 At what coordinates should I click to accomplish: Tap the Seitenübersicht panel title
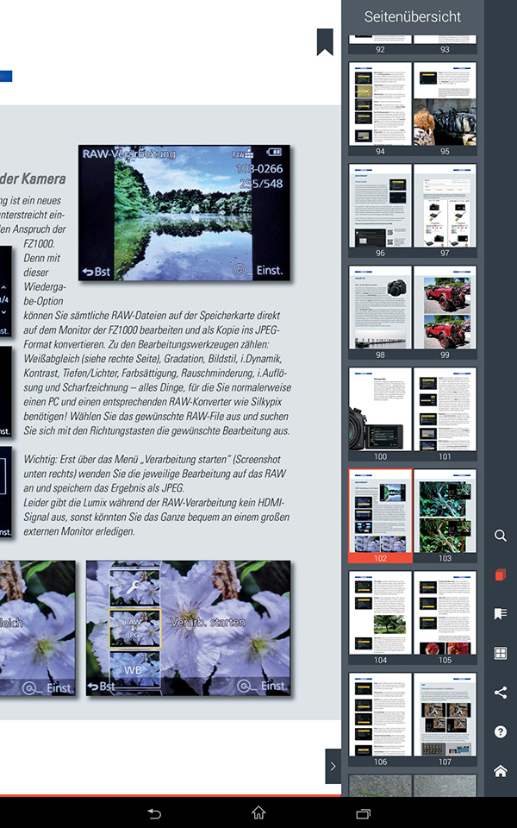(412, 17)
